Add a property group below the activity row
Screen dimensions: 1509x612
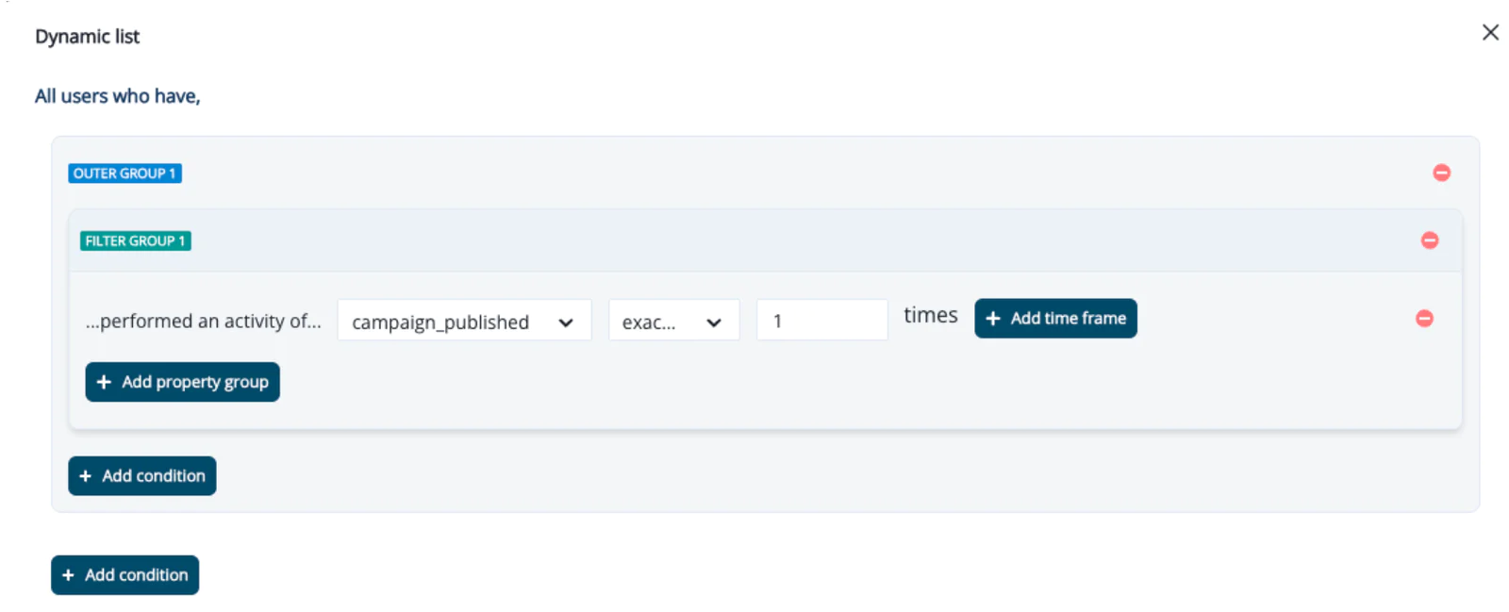click(182, 382)
